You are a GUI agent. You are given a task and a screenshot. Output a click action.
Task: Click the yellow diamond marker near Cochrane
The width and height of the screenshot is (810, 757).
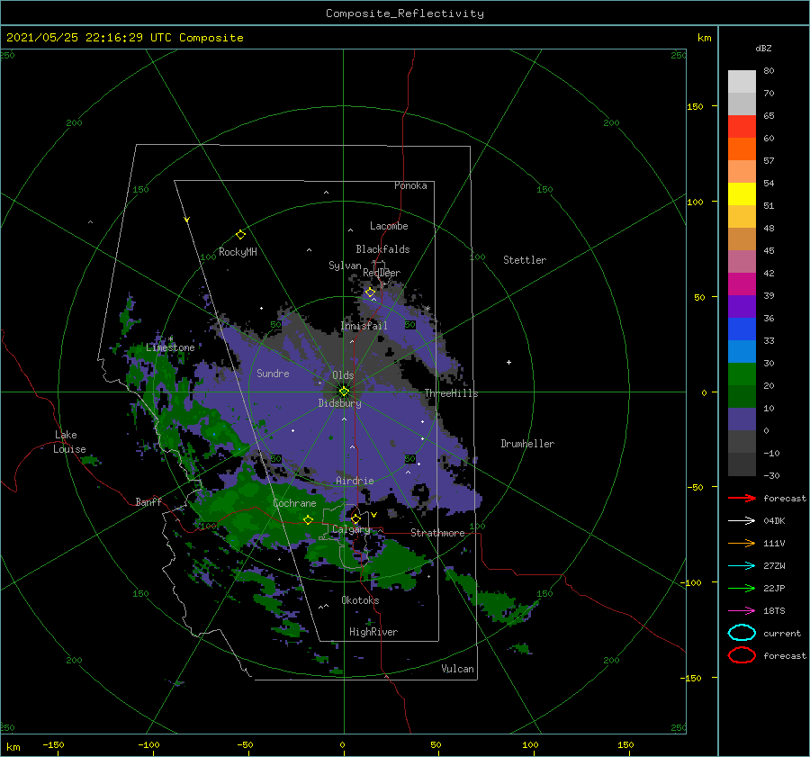(308, 519)
